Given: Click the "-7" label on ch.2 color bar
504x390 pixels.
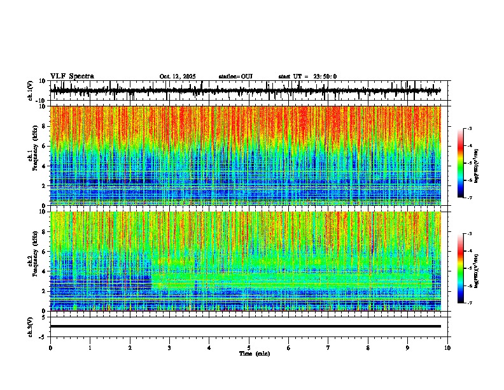Looking at the screenshot, I should coord(469,303).
